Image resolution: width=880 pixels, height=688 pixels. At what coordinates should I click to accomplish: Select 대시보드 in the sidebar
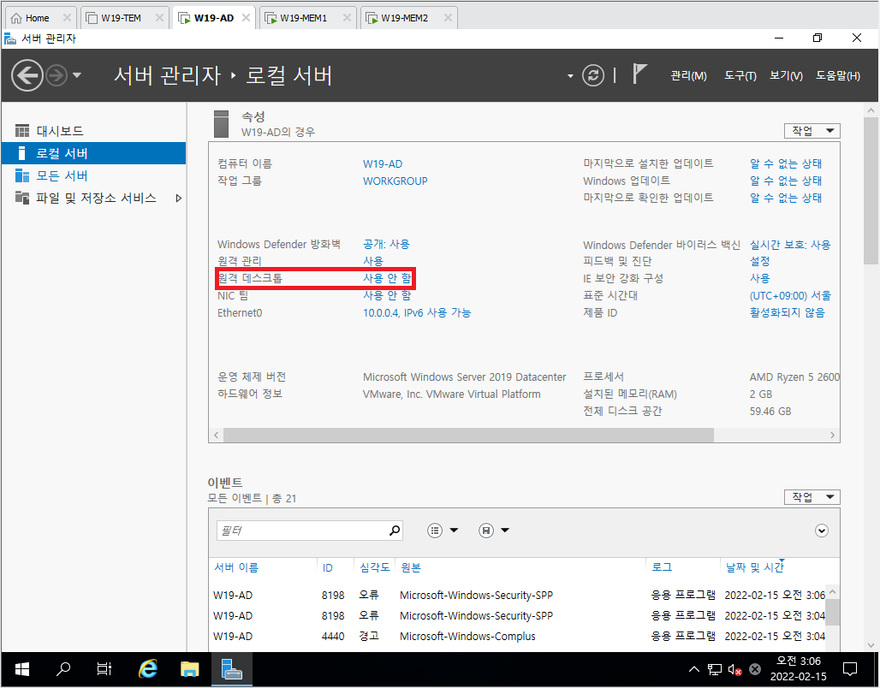[60, 131]
